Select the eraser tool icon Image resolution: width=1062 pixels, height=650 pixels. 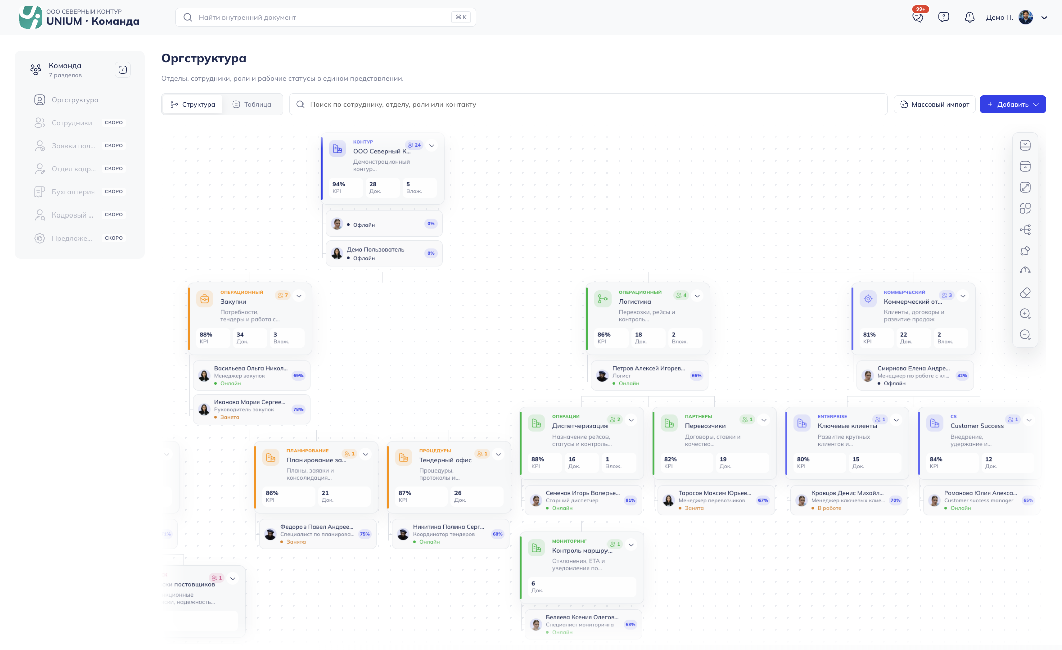tap(1025, 293)
